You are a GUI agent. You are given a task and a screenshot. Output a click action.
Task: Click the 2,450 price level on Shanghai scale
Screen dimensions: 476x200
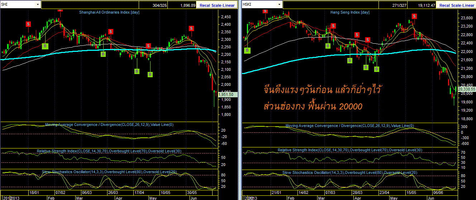225,17
